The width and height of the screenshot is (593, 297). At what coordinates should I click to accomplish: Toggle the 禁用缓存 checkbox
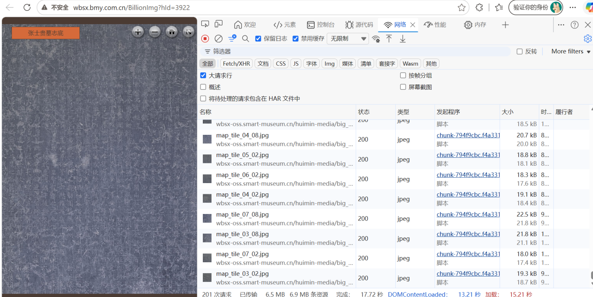point(295,39)
